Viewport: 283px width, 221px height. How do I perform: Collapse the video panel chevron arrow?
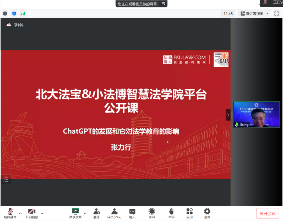tap(228, 115)
